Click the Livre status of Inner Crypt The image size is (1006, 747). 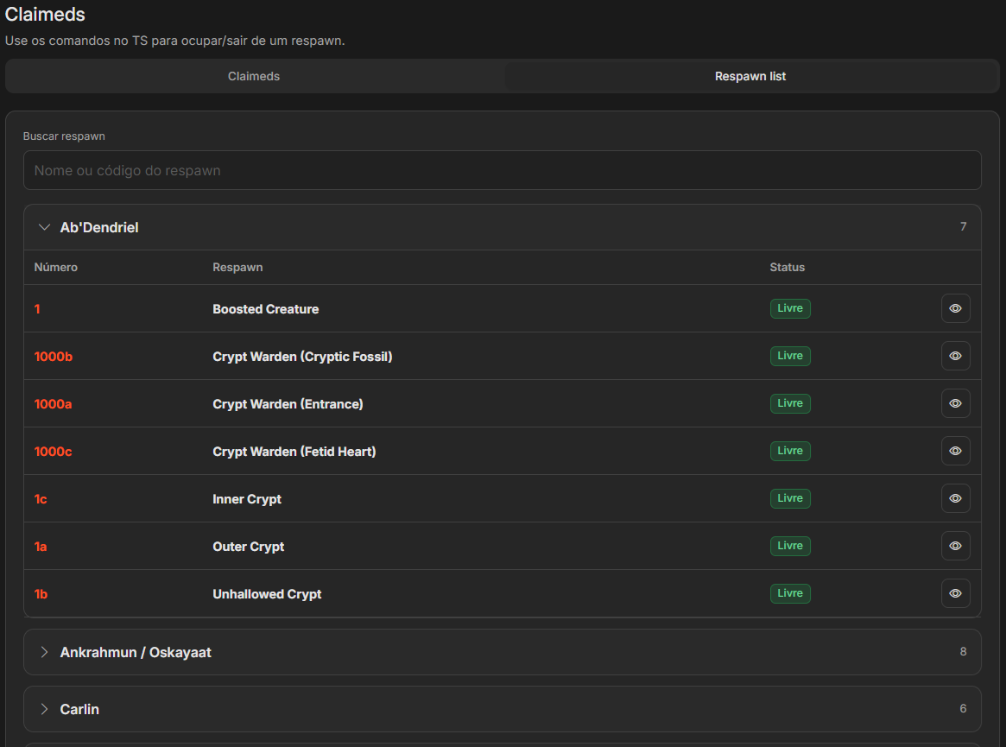pyautogui.click(x=790, y=498)
